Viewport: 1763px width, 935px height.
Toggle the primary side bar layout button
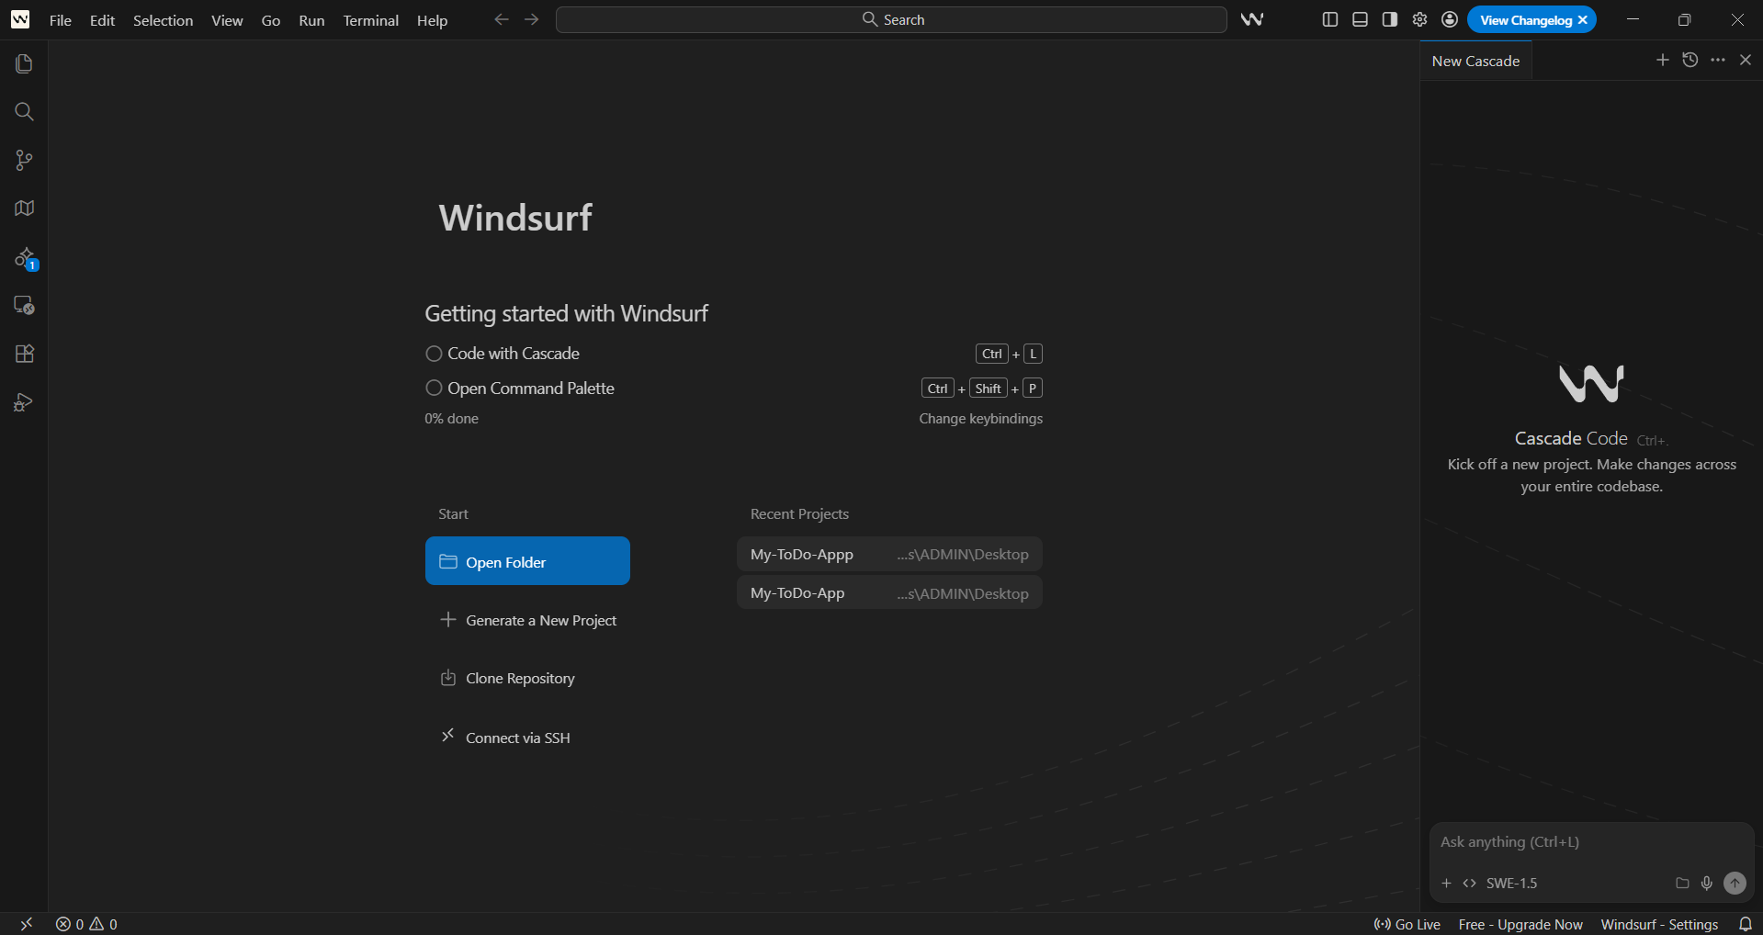(x=1329, y=20)
